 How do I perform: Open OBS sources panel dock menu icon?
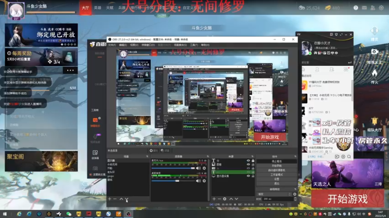coord(252,156)
